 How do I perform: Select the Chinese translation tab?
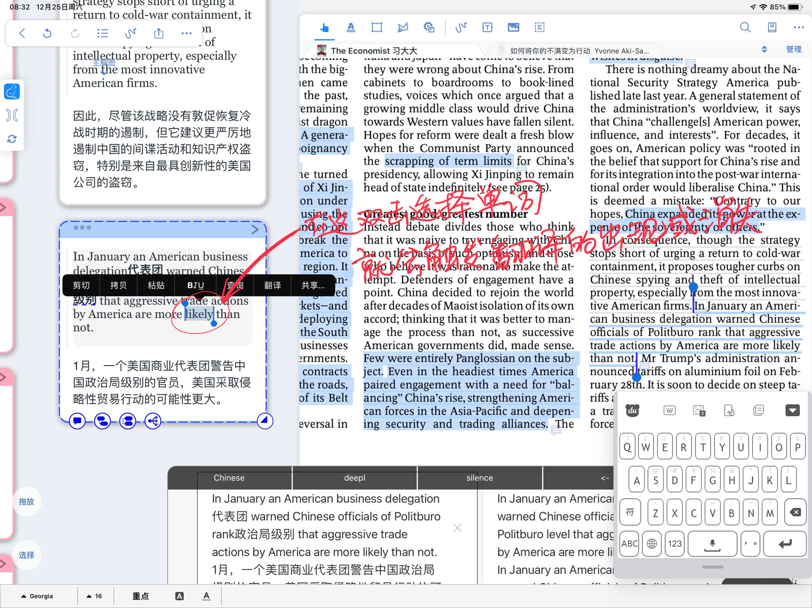coord(229,478)
